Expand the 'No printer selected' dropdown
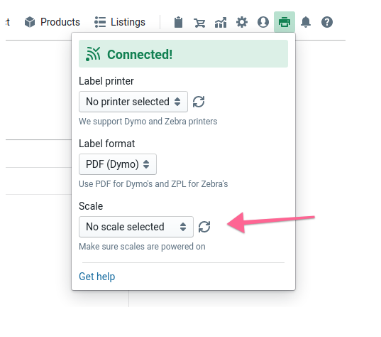381x337 pixels. [133, 102]
